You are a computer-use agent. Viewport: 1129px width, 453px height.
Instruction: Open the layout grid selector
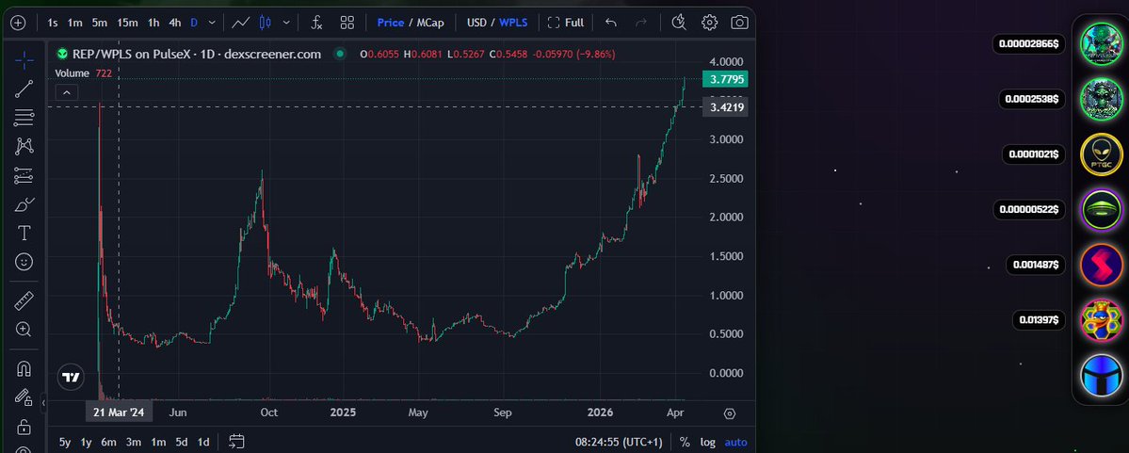pyautogui.click(x=347, y=23)
